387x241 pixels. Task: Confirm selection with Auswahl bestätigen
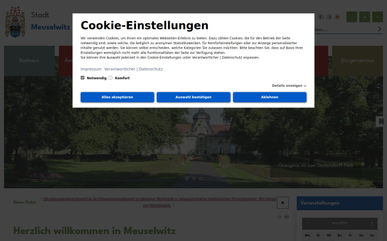pyautogui.click(x=193, y=97)
